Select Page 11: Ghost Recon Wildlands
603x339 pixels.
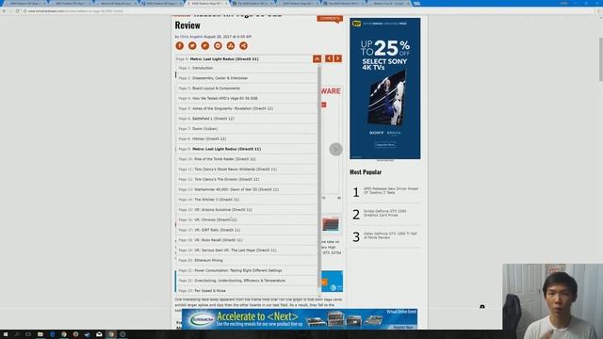[247, 169]
